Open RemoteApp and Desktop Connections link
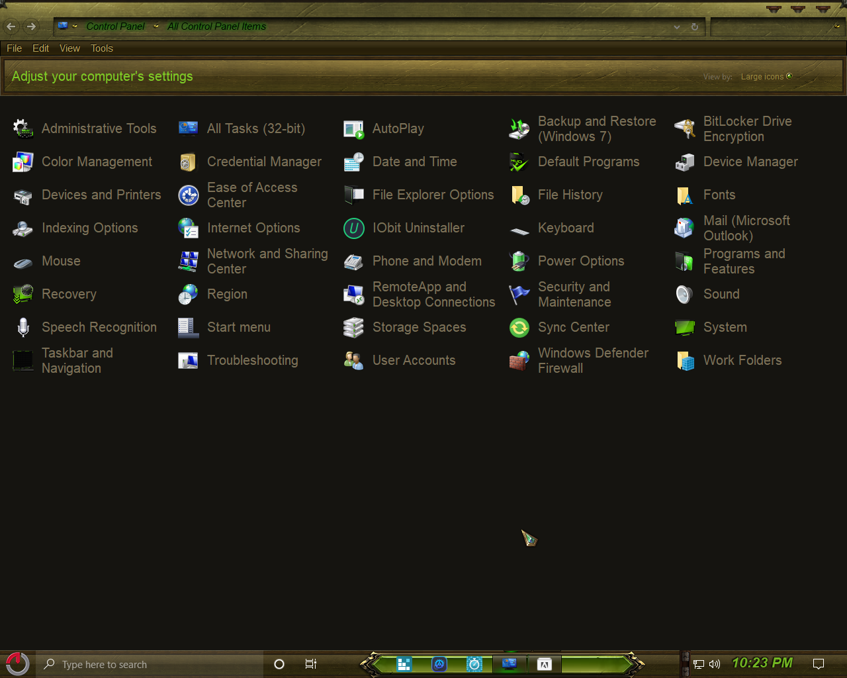The width and height of the screenshot is (847, 678). coord(433,294)
